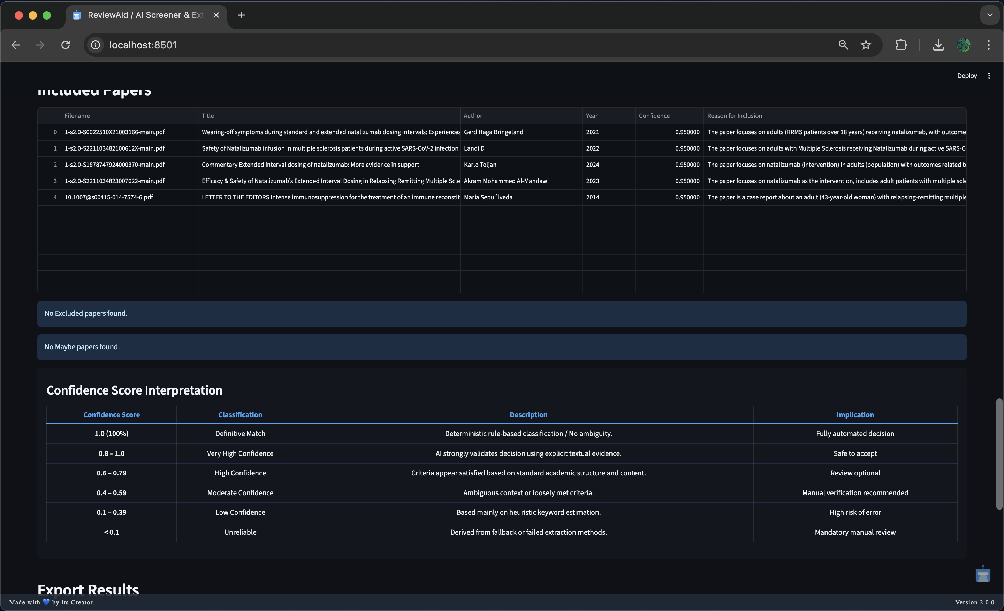Image resolution: width=1004 pixels, height=611 pixels.
Task: Click inside the address bar
Action: click(285, 45)
